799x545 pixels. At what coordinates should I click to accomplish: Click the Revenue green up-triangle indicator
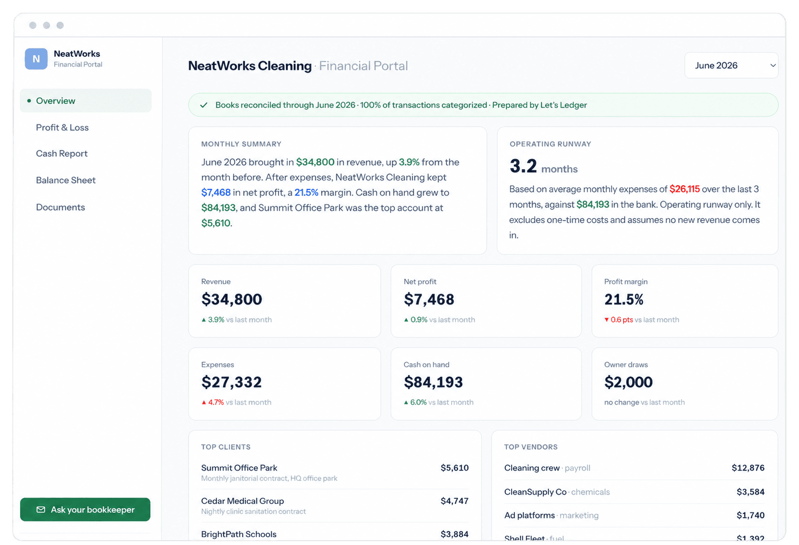(x=204, y=320)
